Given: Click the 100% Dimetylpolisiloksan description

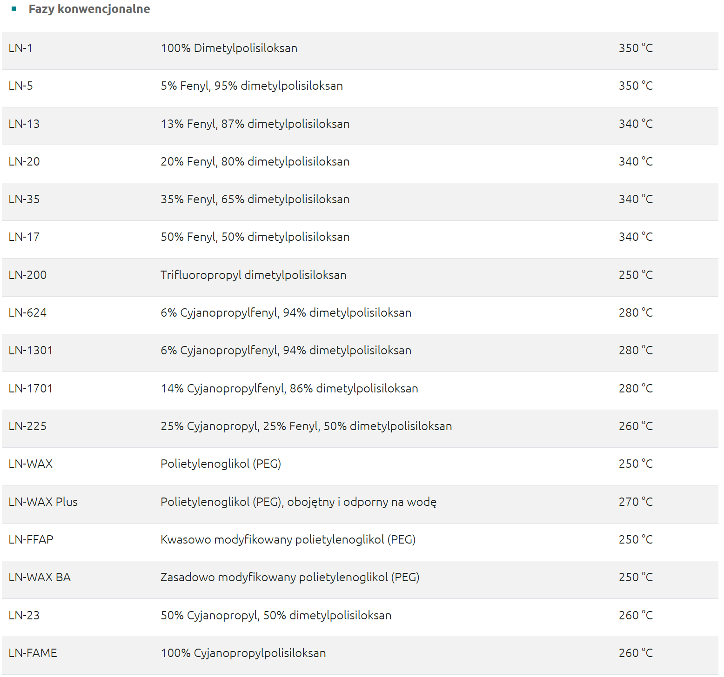Looking at the screenshot, I should pyautogui.click(x=229, y=48).
